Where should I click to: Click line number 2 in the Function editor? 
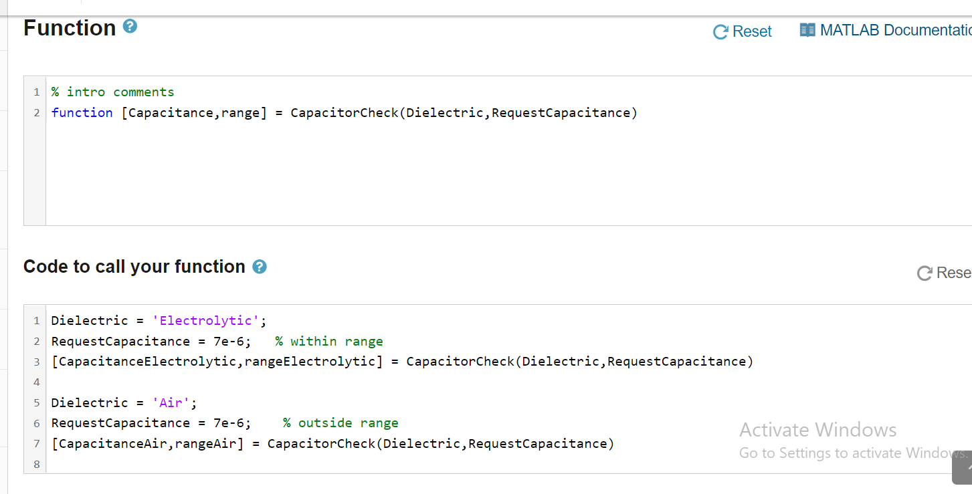[36, 112]
